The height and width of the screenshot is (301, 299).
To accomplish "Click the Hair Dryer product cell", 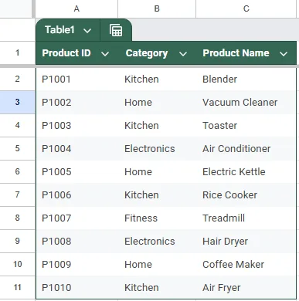I will click(246, 241).
